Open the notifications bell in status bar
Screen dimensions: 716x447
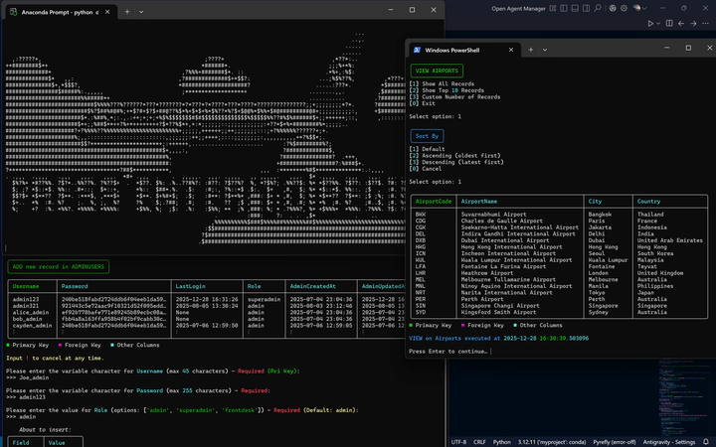tap(708, 441)
